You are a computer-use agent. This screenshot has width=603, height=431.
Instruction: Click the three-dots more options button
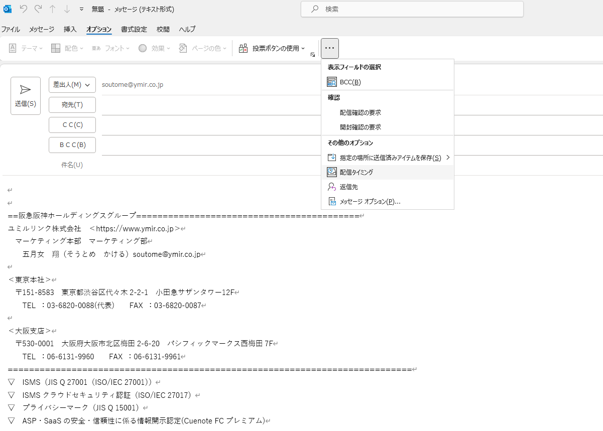(330, 48)
